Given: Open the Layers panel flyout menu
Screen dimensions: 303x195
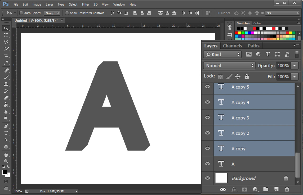Looking at the screenshot, I should tap(296, 46).
